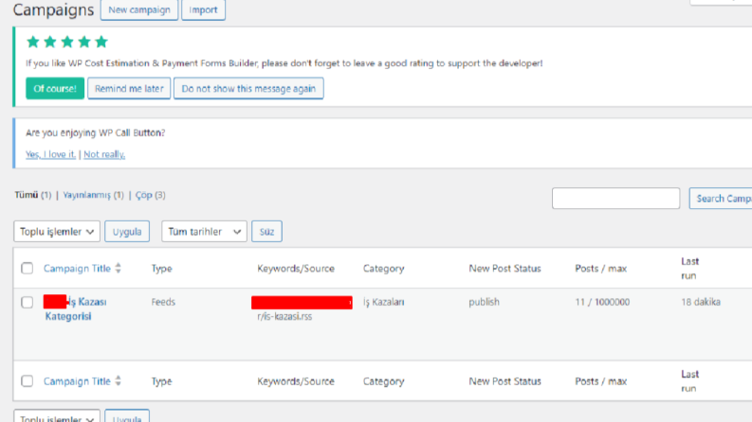Click the 18 dakika last run value
Screen dimensions: 752x422
(701, 302)
